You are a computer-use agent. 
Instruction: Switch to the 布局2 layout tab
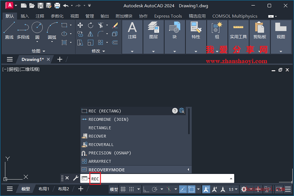tap(64, 189)
